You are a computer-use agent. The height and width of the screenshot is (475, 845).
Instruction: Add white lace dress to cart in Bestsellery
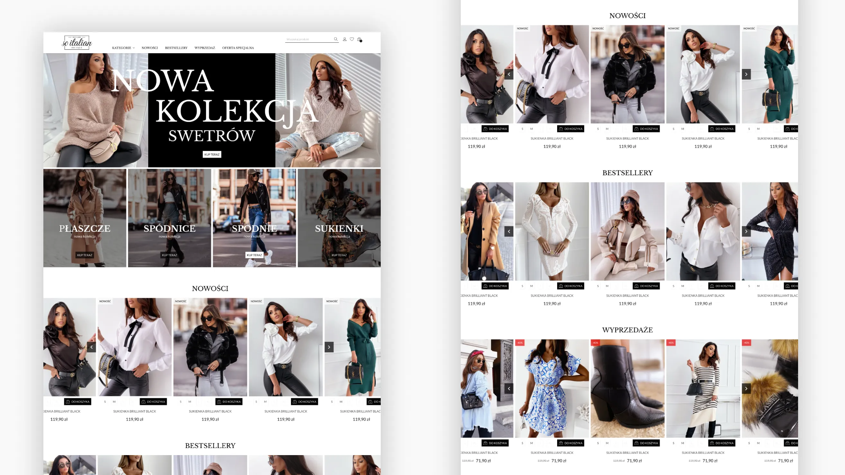[x=570, y=286]
